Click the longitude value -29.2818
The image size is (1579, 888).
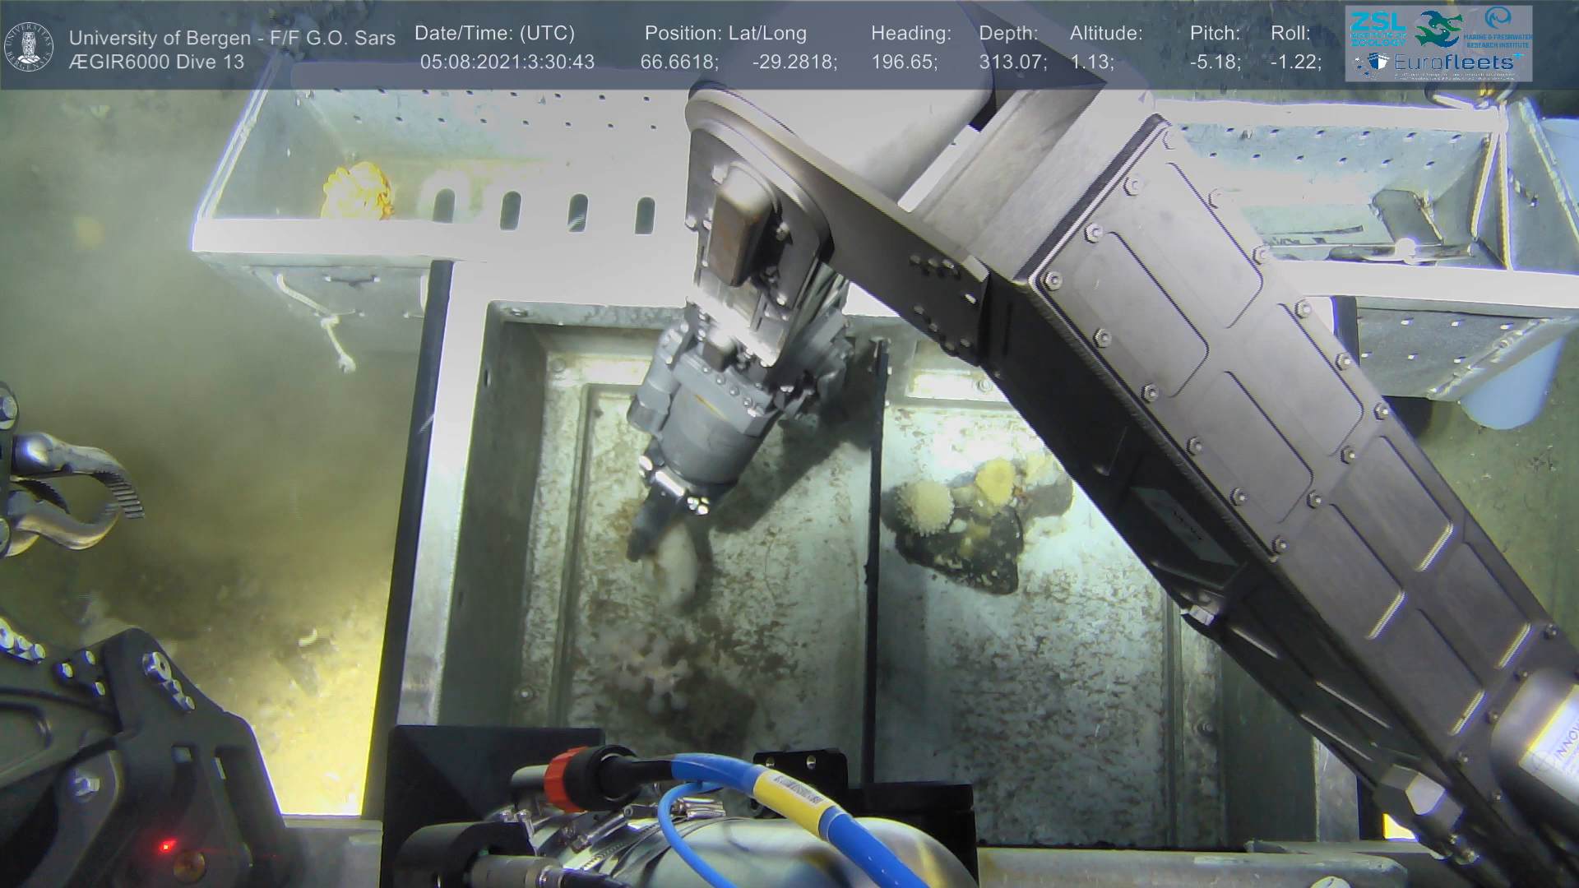pyautogui.click(x=794, y=62)
